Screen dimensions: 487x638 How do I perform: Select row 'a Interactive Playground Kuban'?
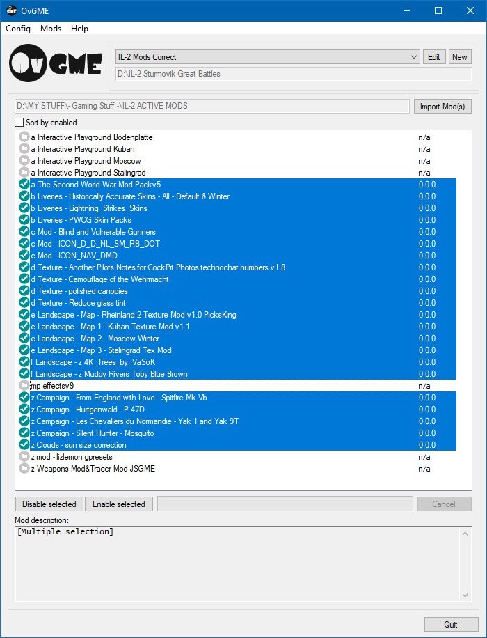click(243, 149)
